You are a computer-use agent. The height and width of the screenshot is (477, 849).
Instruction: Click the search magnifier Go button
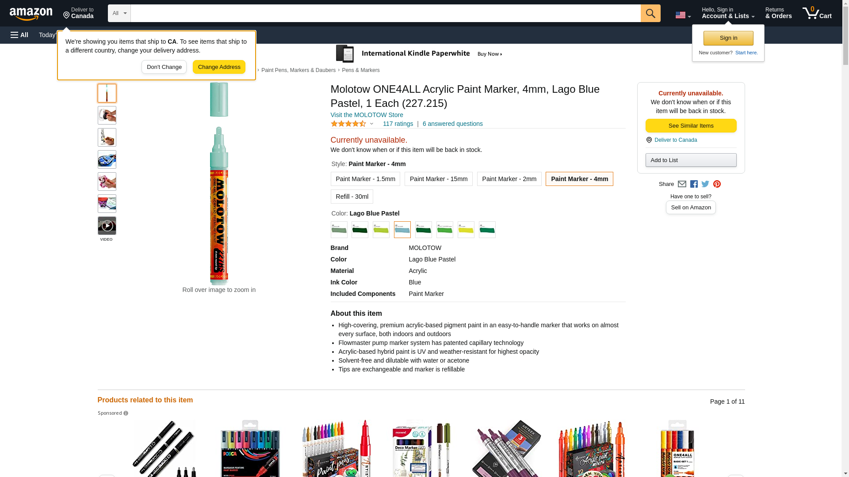point(650,13)
